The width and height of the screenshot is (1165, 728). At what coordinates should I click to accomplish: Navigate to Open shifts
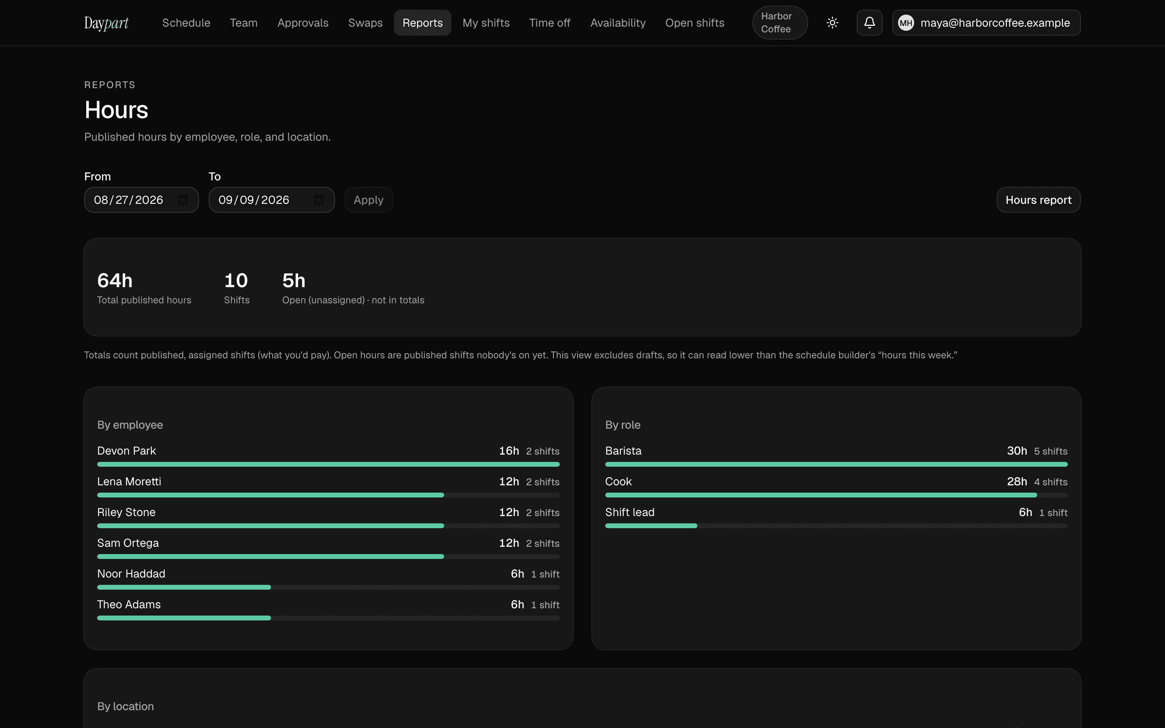click(695, 23)
